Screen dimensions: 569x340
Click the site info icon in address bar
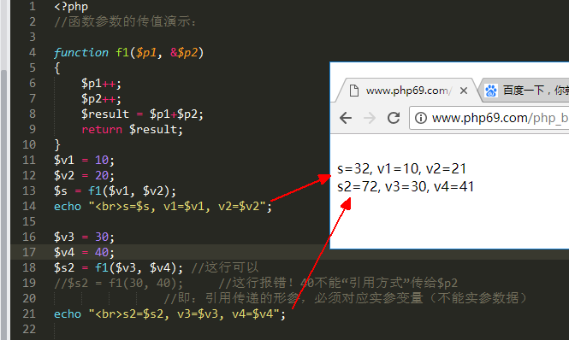pos(421,118)
